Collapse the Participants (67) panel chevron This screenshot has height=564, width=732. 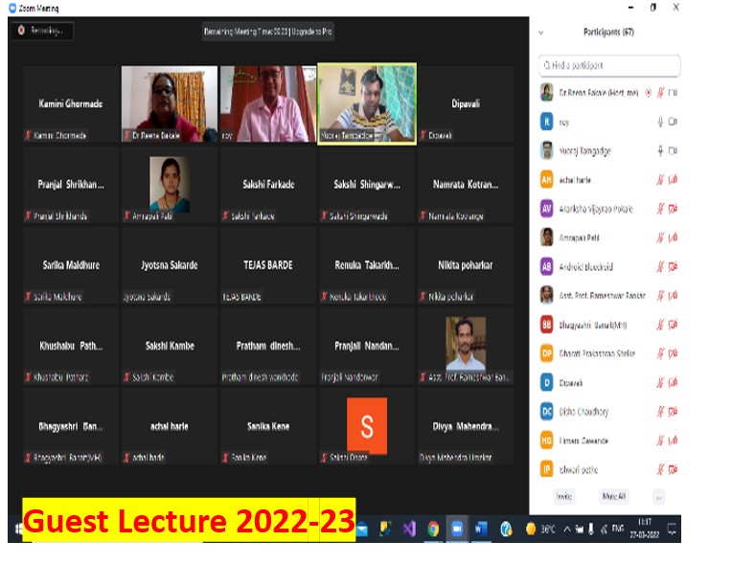(x=544, y=32)
